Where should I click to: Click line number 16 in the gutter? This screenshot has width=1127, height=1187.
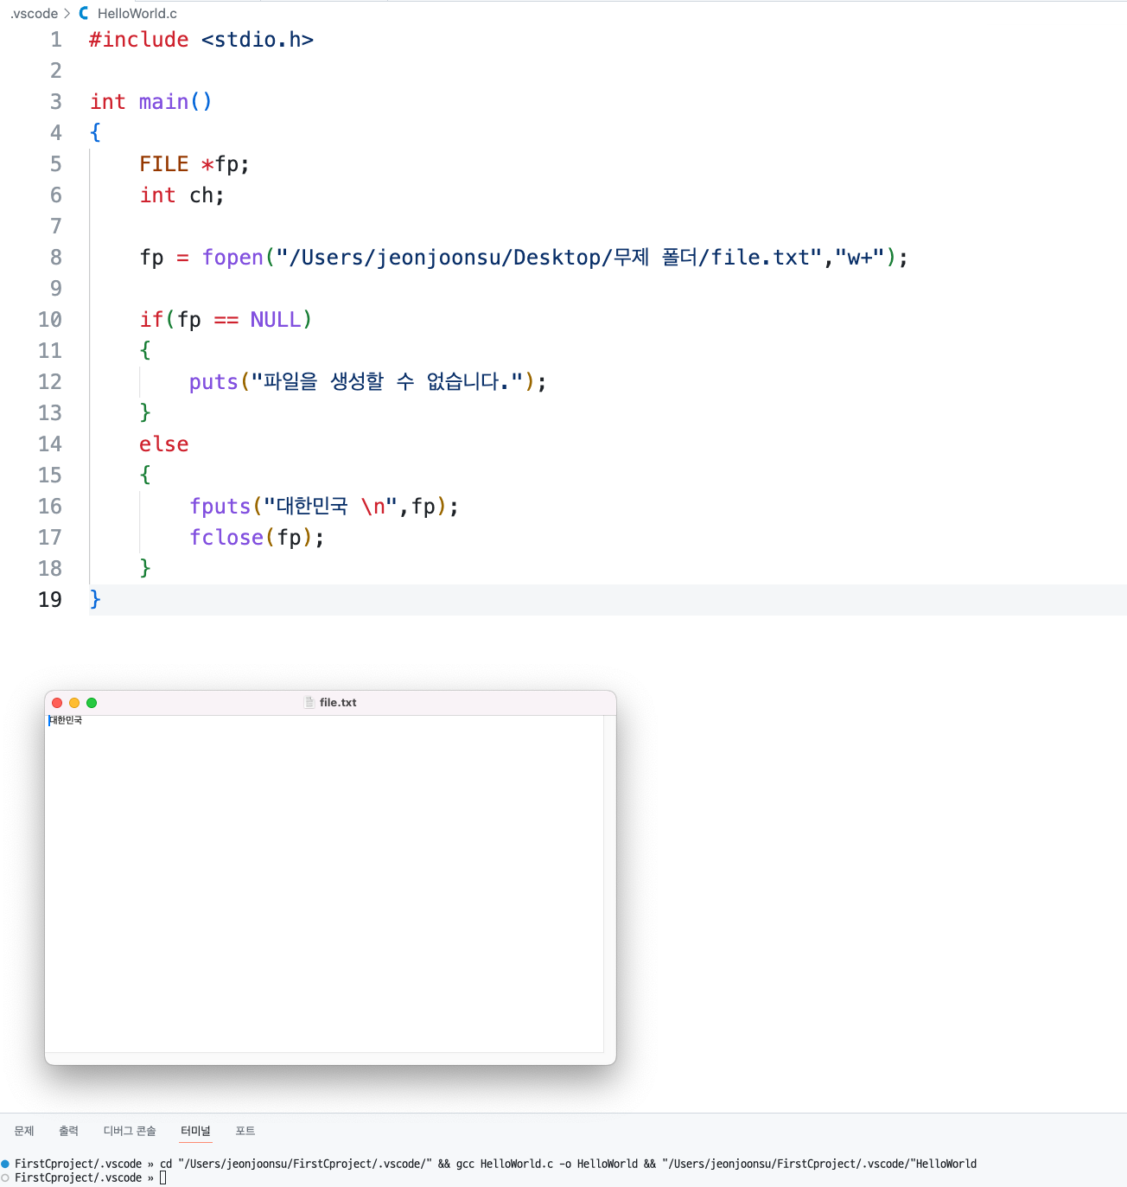click(x=50, y=507)
